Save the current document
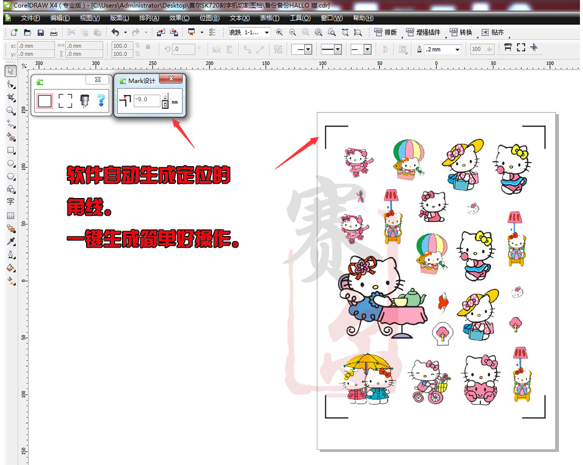This screenshot has height=465, width=583. pyautogui.click(x=40, y=32)
